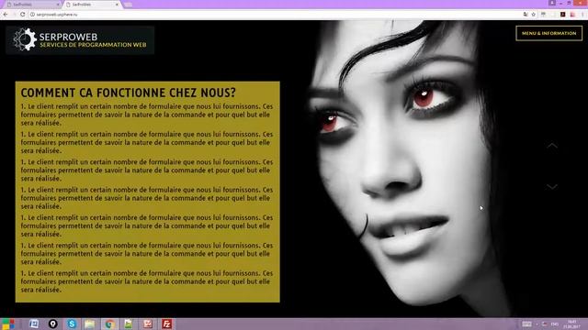Click the ENG language indicator in the tray
Viewport: 588px width, 330px height.
tap(554, 324)
